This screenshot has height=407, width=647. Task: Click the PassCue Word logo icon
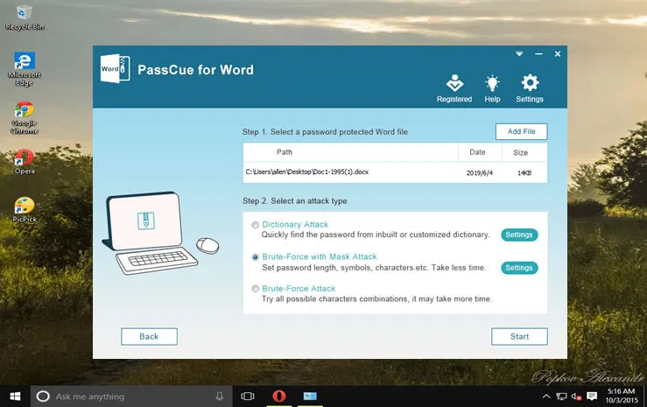click(x=115, y=68)
